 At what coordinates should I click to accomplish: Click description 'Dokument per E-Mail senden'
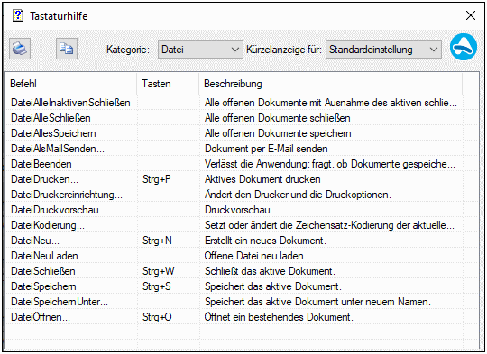pos(266,149)
